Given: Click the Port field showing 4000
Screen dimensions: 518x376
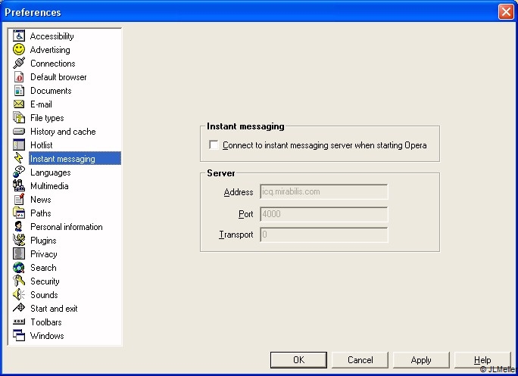Looking at the screenshot, I should pos(324,214).
